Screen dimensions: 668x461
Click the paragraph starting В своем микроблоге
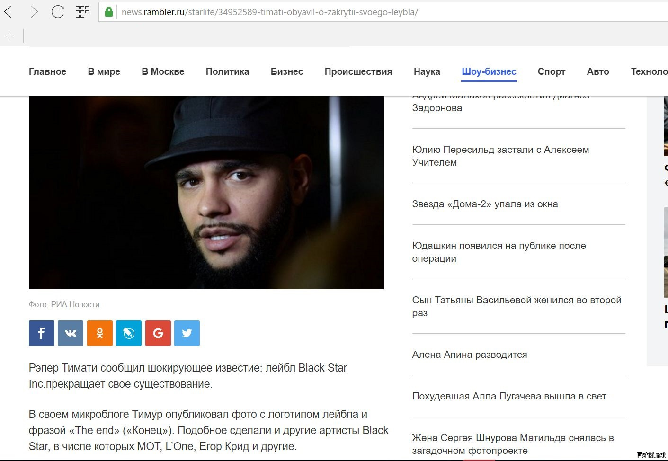click(x=208, y=430)
